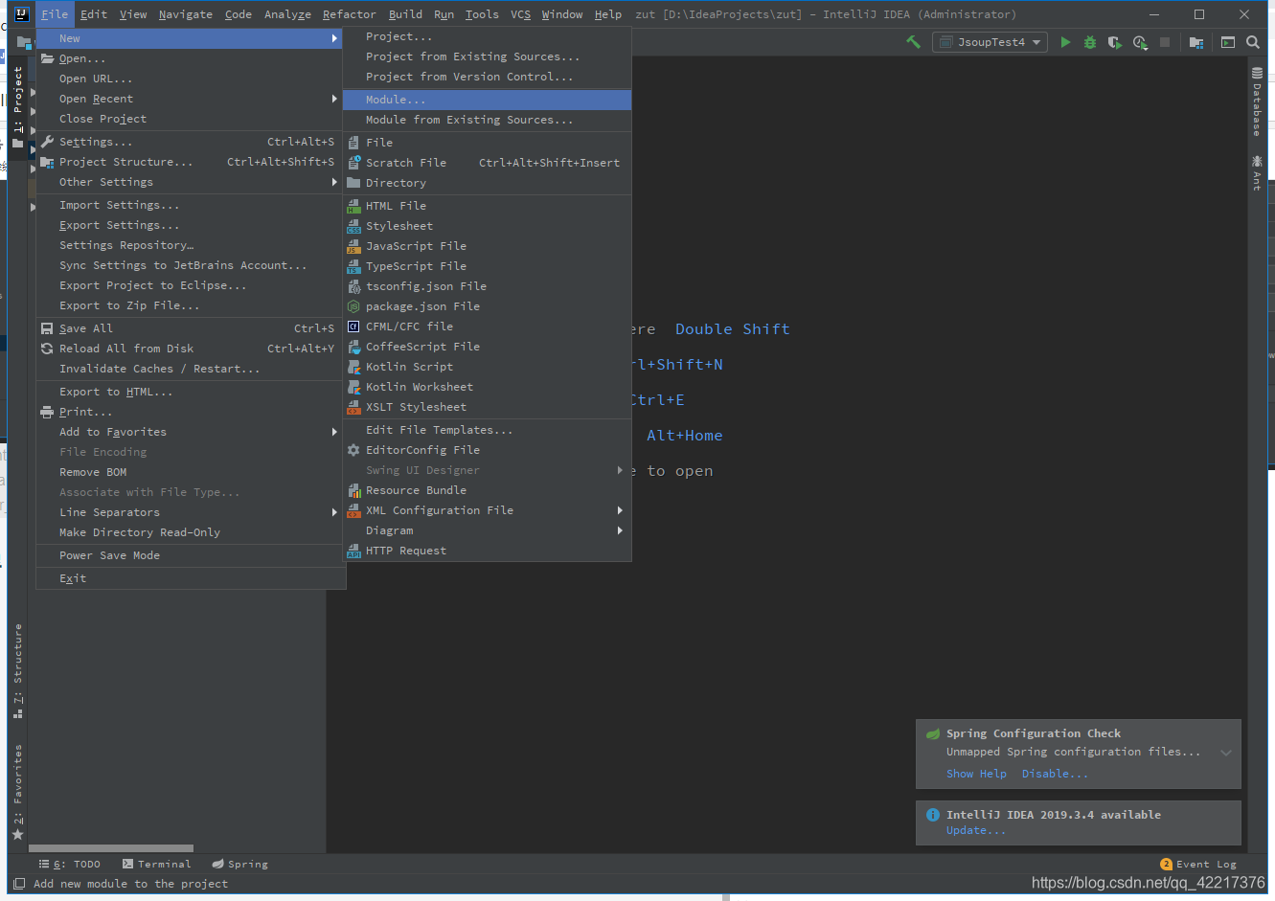
Task: Create a Kotlin Script
Action: point(488,367)
